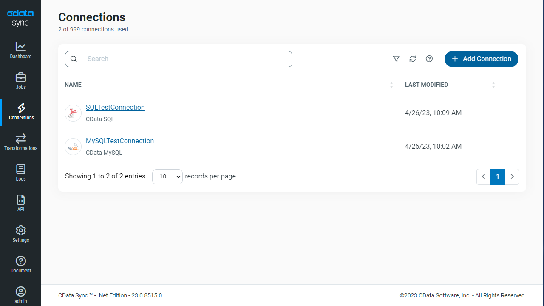Switch to the Connections tab
Image resolution: width=544 pixels, height=306 pixels.
point(20,111)
